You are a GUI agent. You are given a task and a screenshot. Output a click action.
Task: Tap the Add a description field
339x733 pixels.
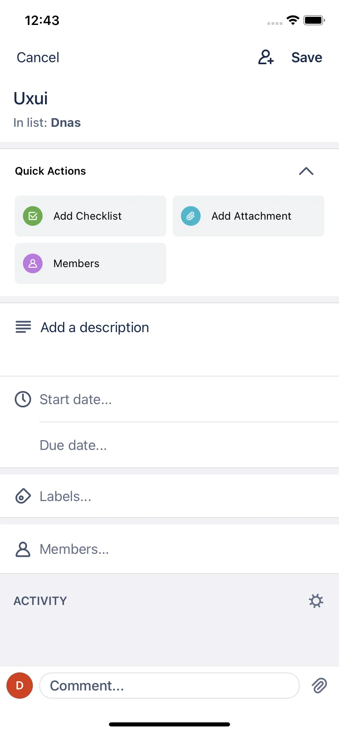pyautogui.click(x=169, y=340)
